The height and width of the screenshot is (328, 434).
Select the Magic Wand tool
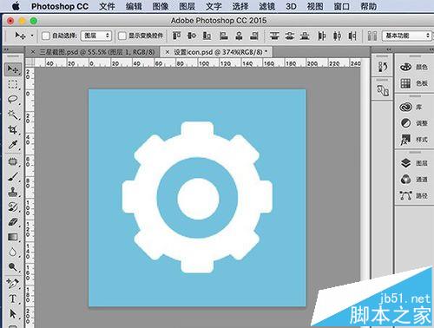click(13, 115)
